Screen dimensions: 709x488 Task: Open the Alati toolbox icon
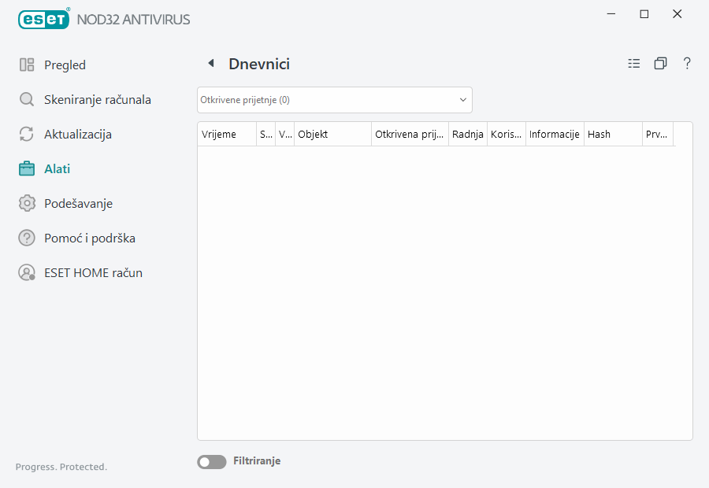tap(26, 168)
